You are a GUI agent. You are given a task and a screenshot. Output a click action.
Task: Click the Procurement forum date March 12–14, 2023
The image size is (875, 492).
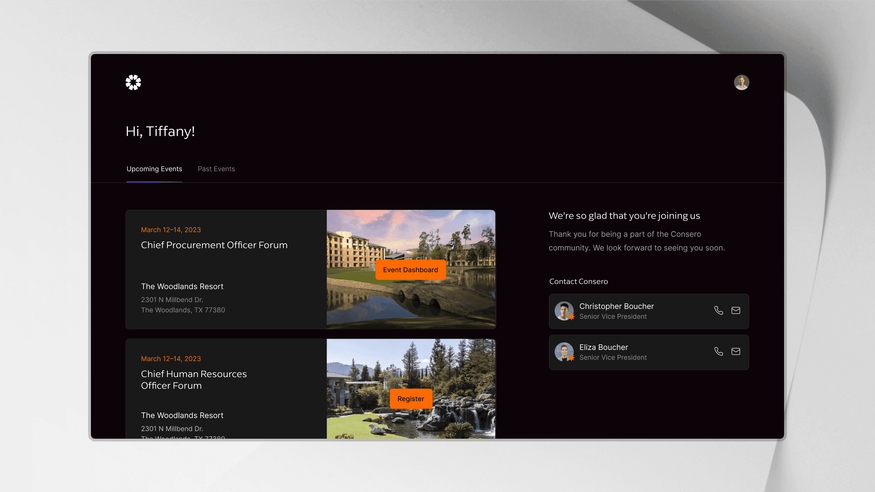171,230
